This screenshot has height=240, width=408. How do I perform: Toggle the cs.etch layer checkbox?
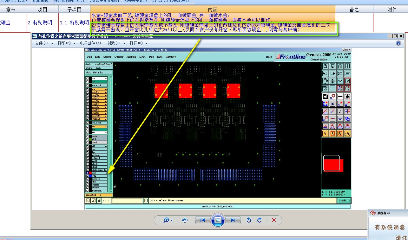(87, 85)
